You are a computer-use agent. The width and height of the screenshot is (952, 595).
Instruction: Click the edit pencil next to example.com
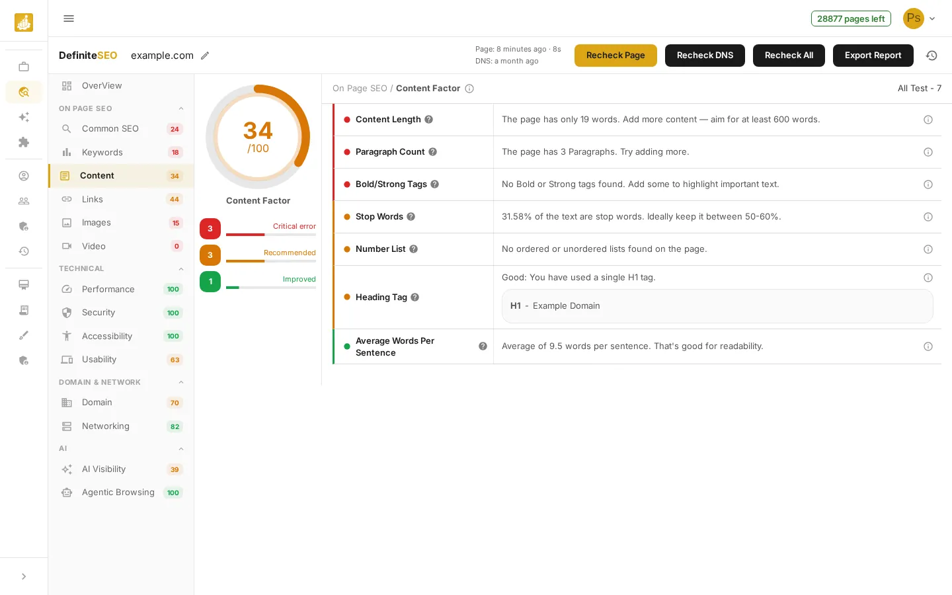(205, 56)
